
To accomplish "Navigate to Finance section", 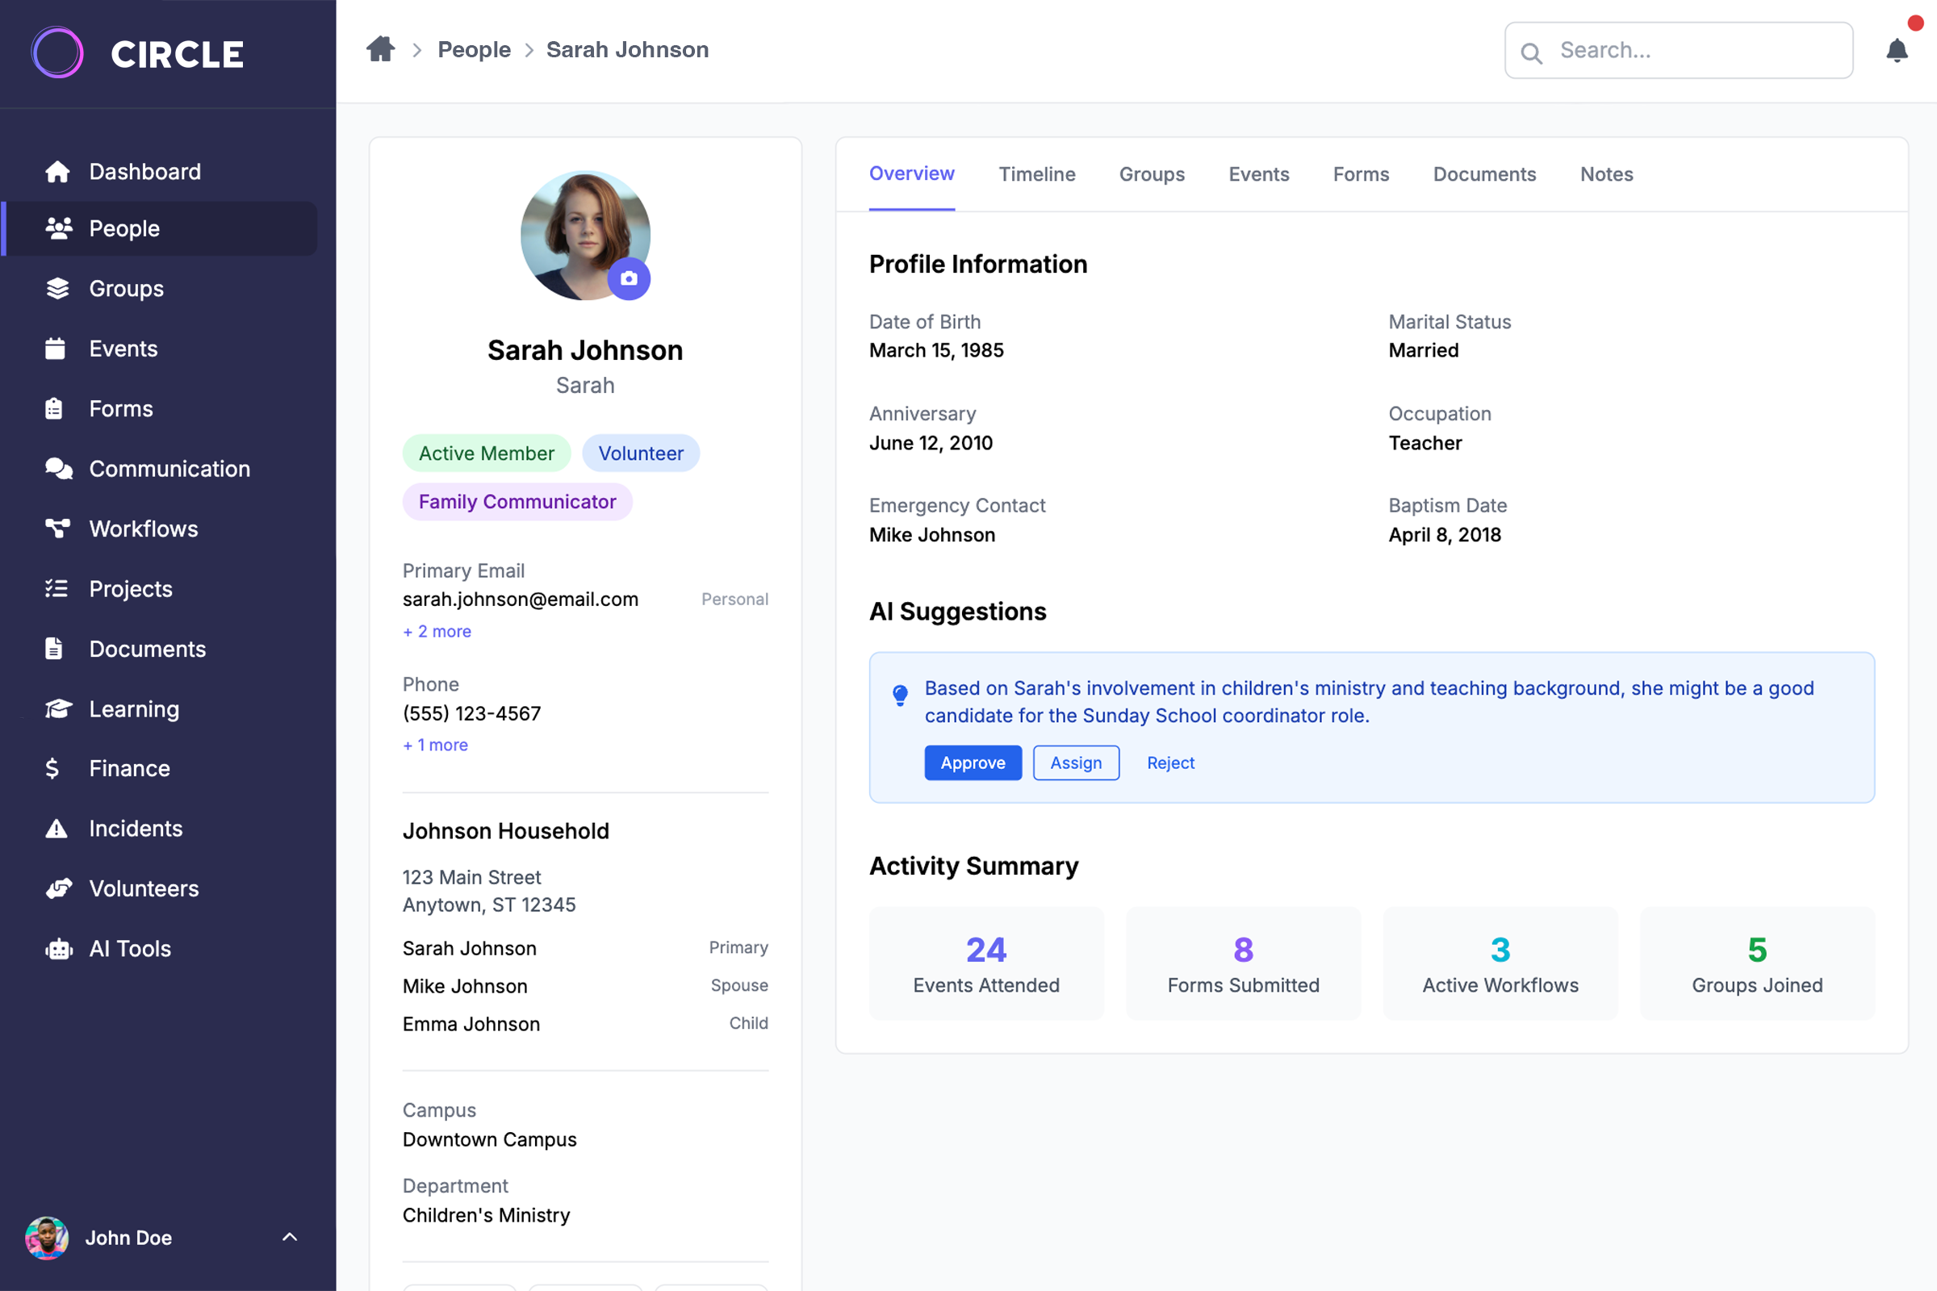I will (129, 768).
